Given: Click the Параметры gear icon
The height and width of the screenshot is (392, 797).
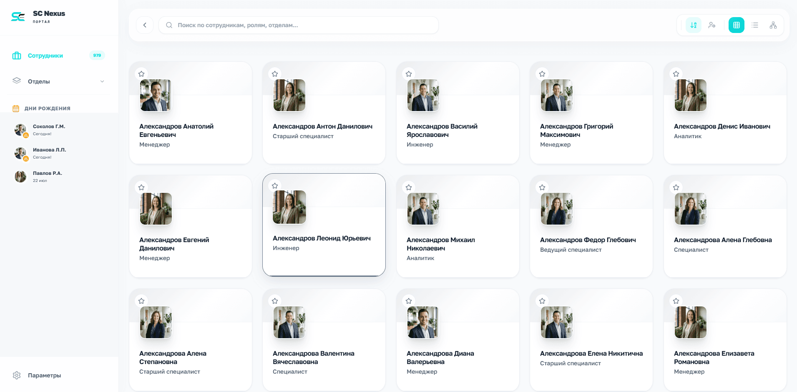Looking at the screenshot, I should tap(17, 375).
